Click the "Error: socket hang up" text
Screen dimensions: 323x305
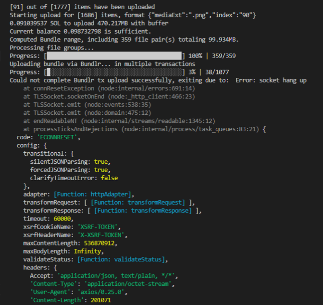click(271, 80)
